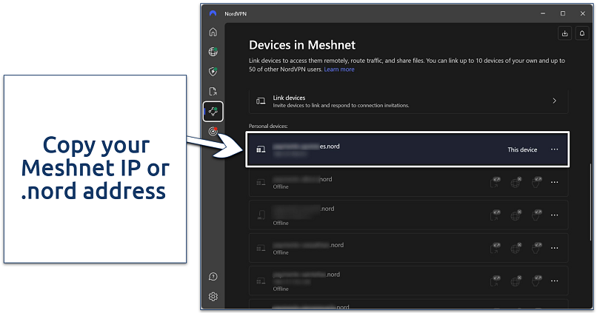This screenshot has height=313, width=597.
Task: Expand Link devices with the chevron arrow
Action: 554,101
